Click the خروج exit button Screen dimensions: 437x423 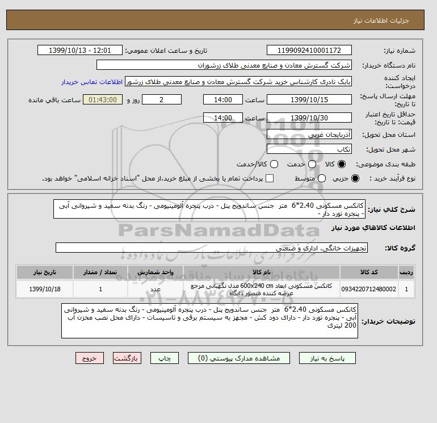(90, 358)
